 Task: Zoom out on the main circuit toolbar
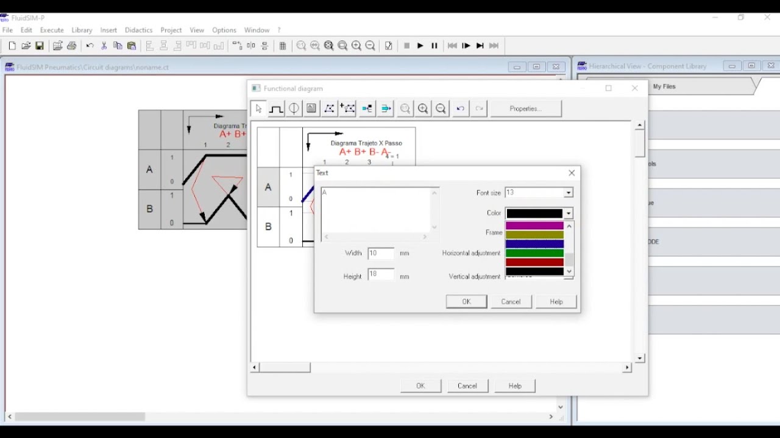tap(370, 46)
